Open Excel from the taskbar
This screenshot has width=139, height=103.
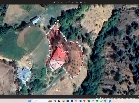coord(89,101)
